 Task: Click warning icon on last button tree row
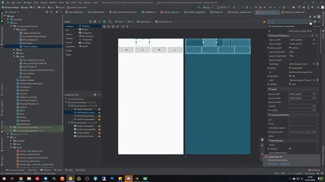click(x=100, y=136)
